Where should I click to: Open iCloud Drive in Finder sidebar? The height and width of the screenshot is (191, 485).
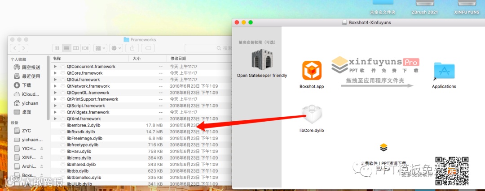(x=27, y=94)
